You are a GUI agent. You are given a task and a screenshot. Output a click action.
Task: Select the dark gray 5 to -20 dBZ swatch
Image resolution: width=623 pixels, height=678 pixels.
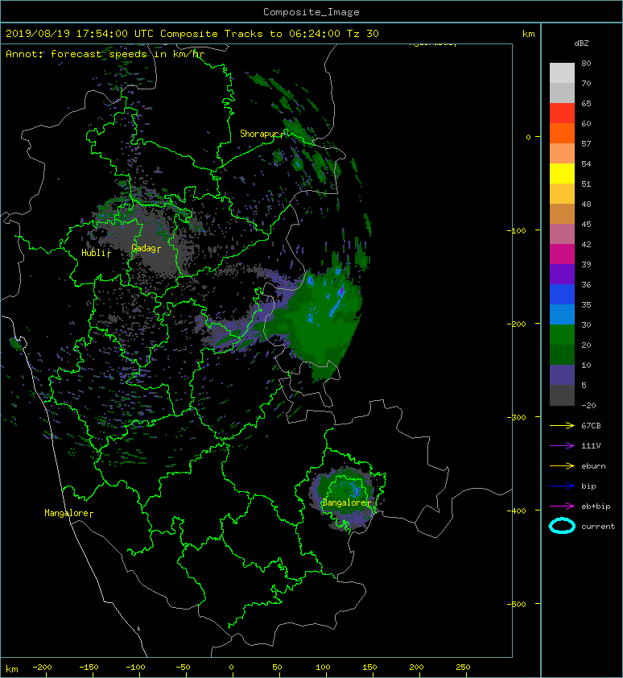[562, 395]
